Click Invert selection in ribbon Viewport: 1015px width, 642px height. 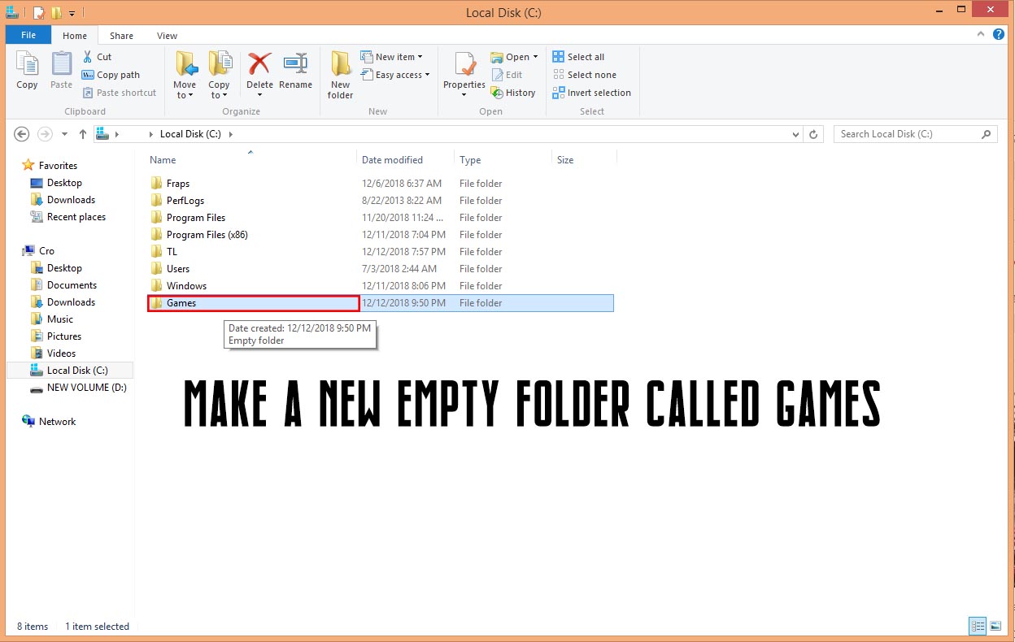[x=591, y=93]
